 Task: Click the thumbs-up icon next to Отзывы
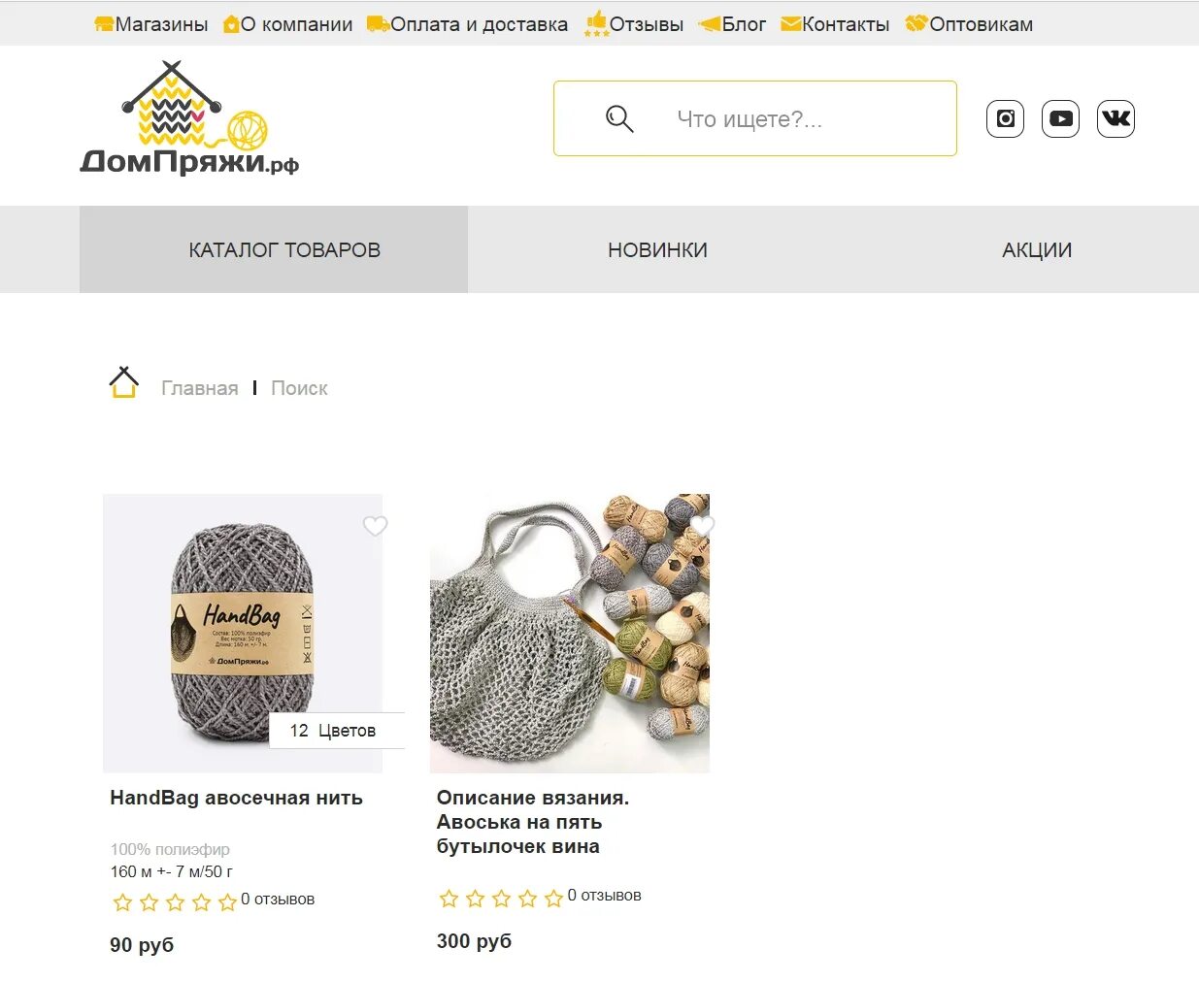click(x=596, y=23)
